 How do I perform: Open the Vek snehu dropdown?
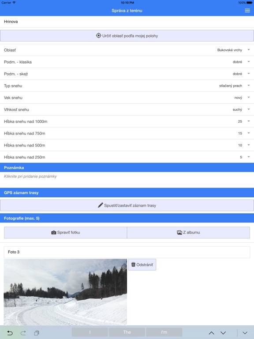[x=127, y=98]
